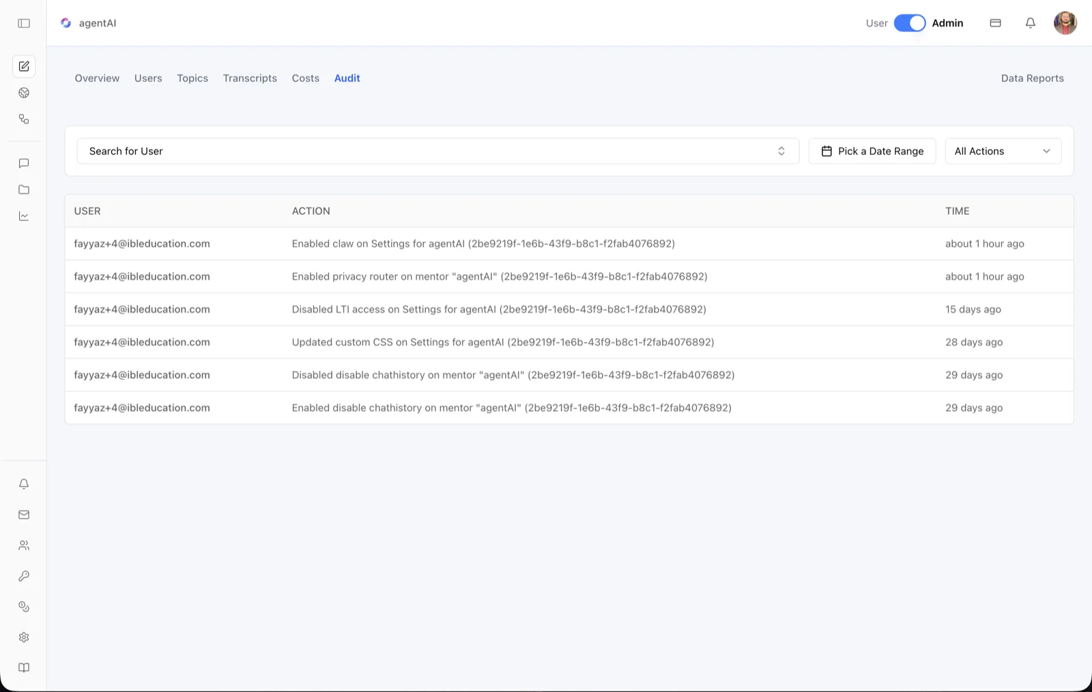The height and width of the screenshot is (692, 1092).
Task: Open the Data Reports link
Action: click(1033, 78)
